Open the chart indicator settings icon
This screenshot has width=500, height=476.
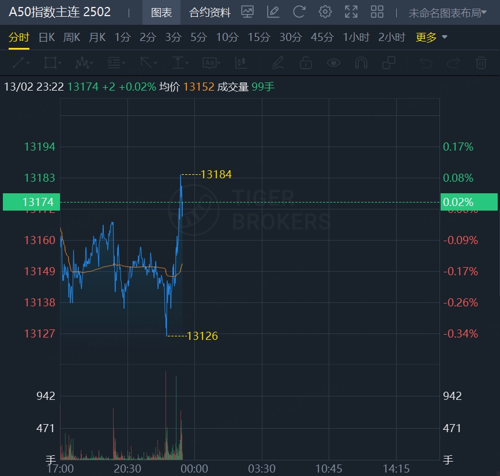(x=247, y=12)
